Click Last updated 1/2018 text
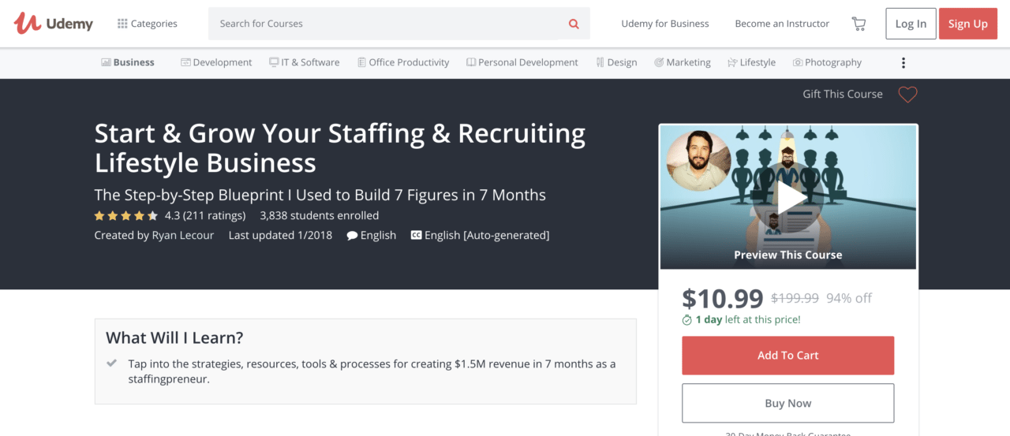This screenshot has width=1010, height=436. pyautogui.click(x=280, y=235)
